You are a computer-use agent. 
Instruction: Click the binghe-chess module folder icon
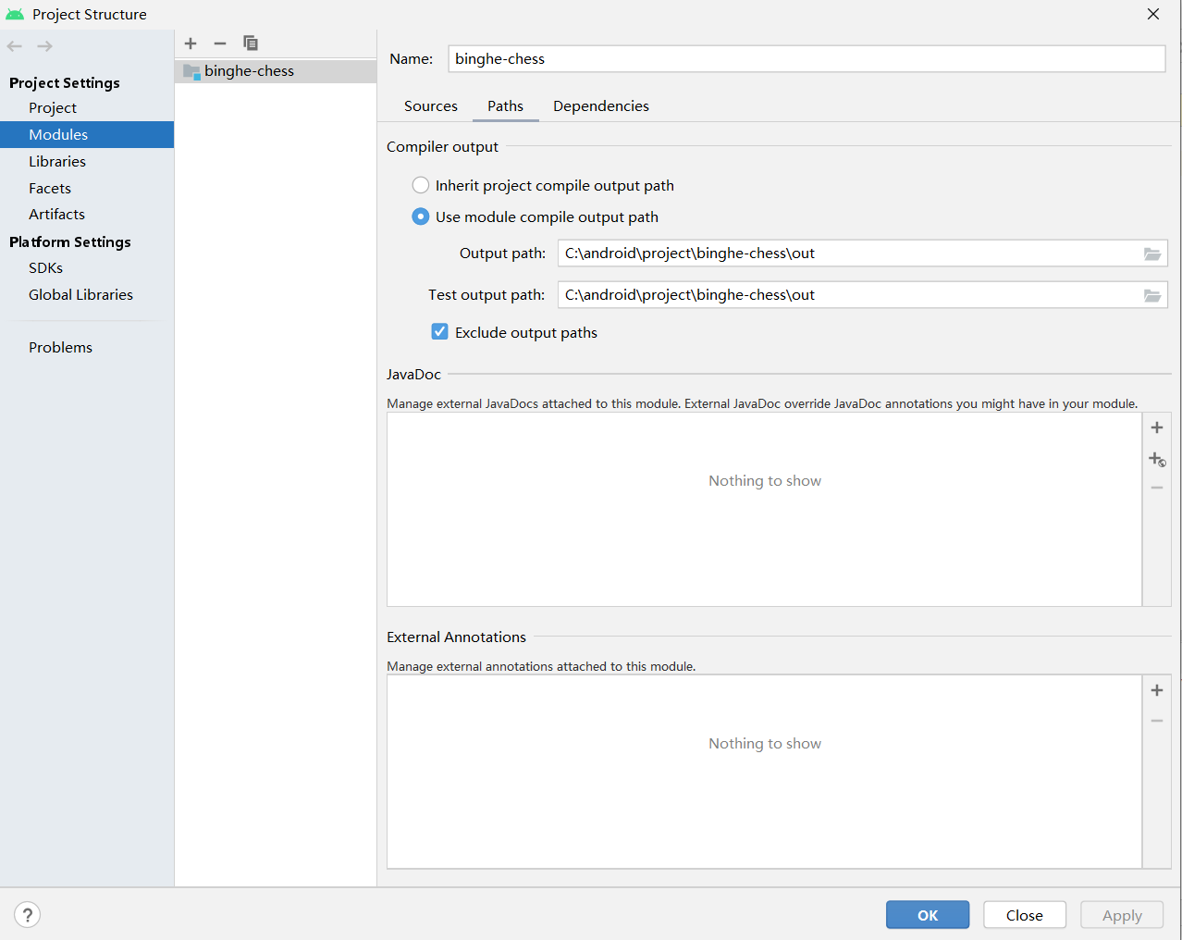[x=191, y=71]
